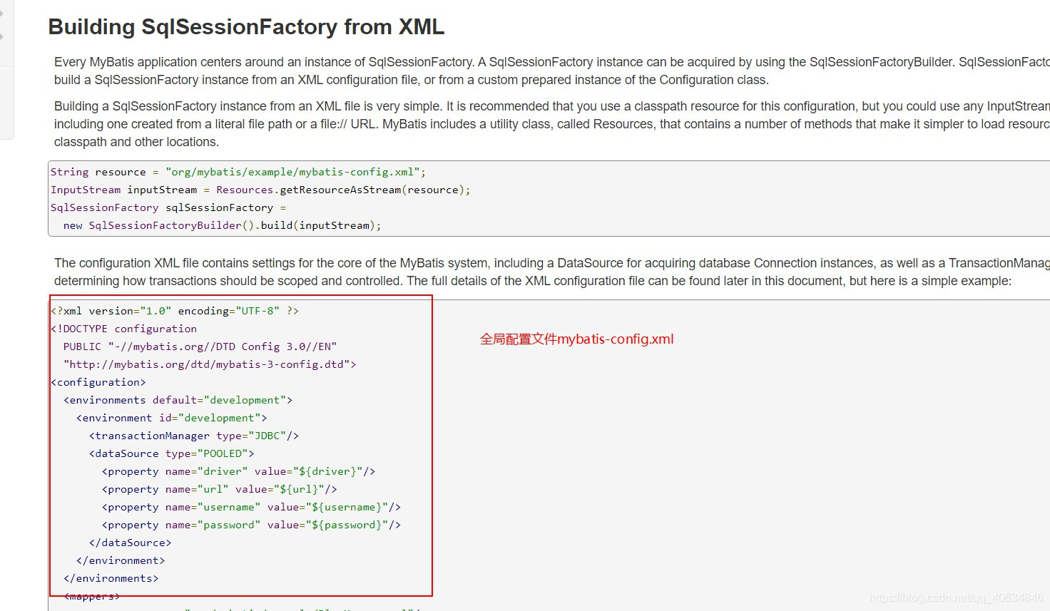Click the text "classpath and other locations."
Image resolution: width=1050 pixels, height=611 pixels.
pyautogui.click(x=137, y=142)
